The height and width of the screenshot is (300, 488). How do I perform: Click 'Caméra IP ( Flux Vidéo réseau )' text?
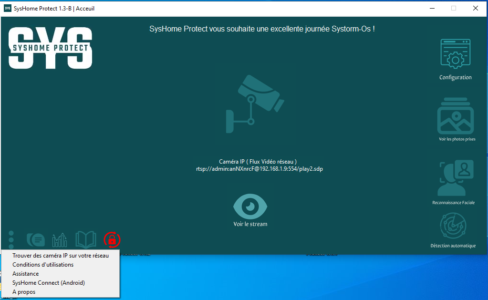click(258, 162)
